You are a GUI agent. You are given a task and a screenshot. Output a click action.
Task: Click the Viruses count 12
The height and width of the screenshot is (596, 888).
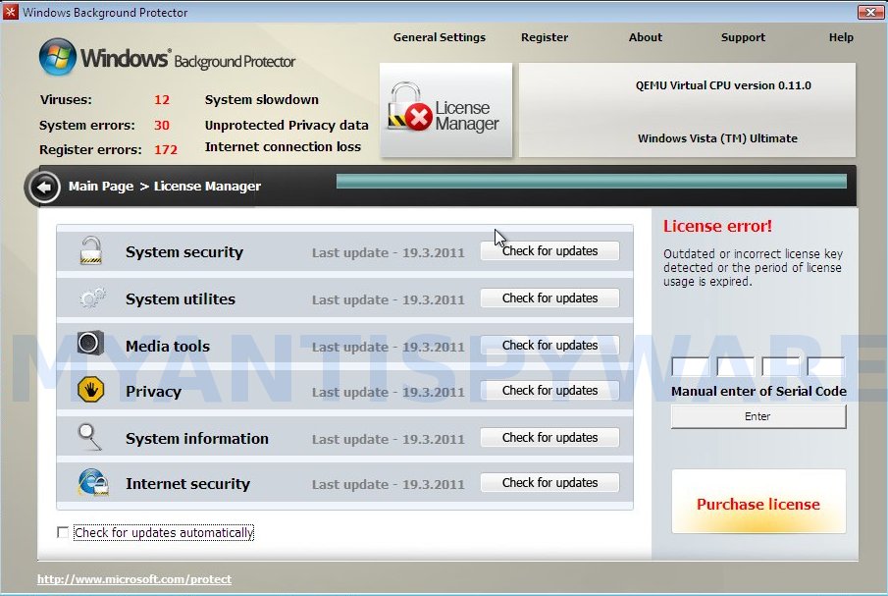[x=161, y=100]
